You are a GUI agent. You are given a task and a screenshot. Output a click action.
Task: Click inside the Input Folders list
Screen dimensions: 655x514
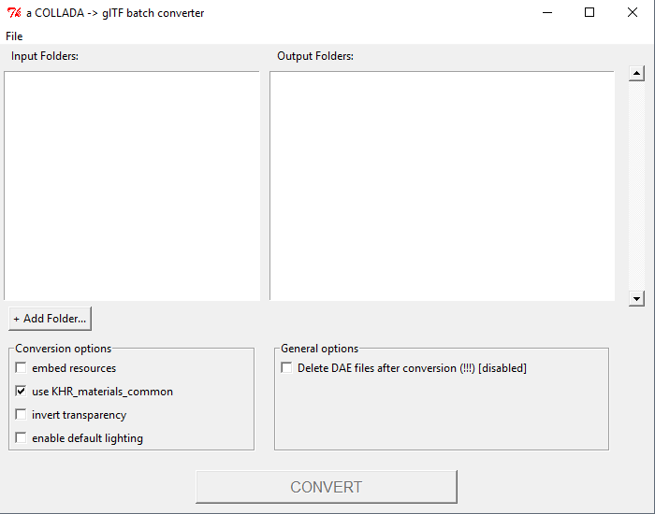(132, 186)
